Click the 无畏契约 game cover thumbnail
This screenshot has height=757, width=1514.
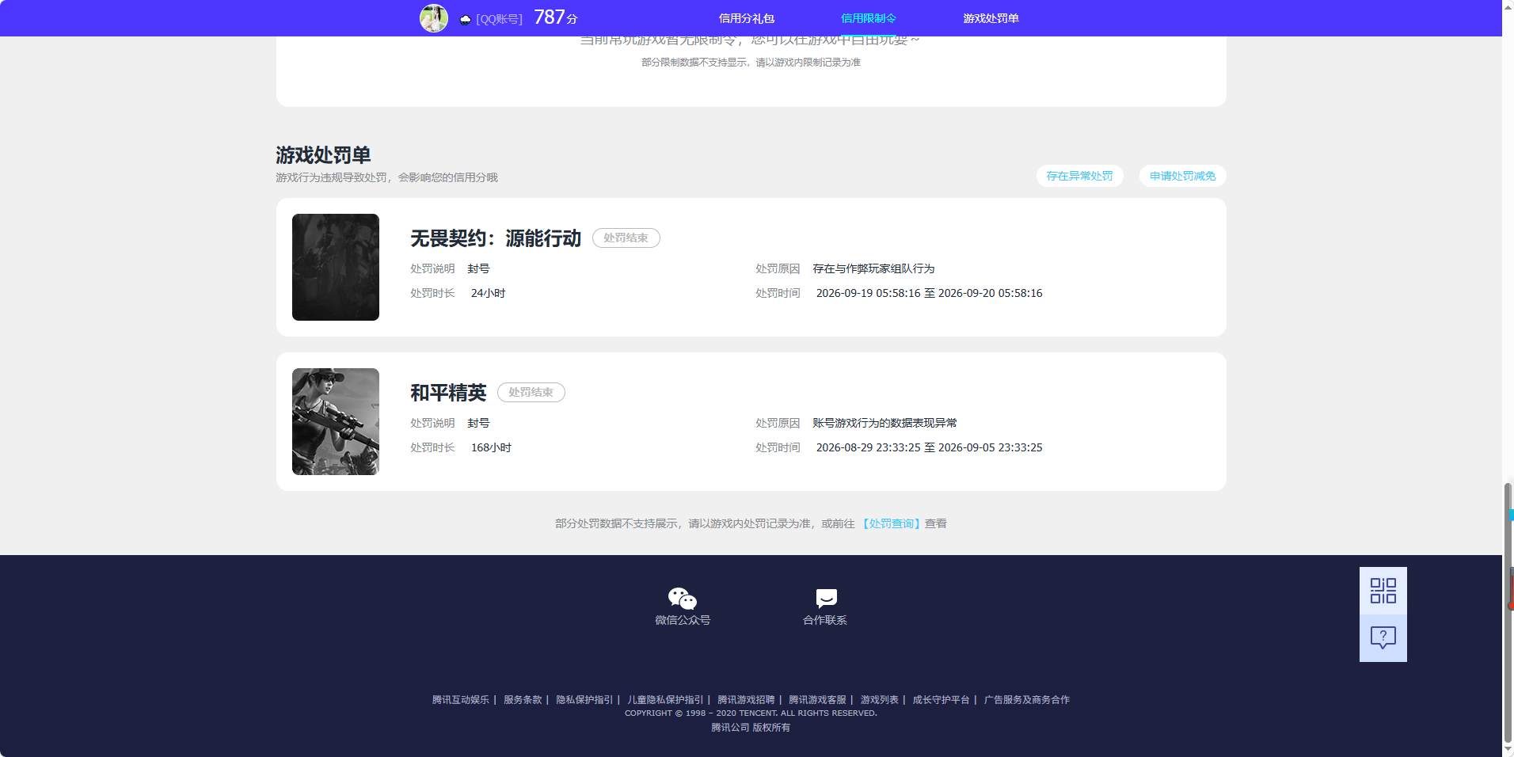click(x=336, y=267)
